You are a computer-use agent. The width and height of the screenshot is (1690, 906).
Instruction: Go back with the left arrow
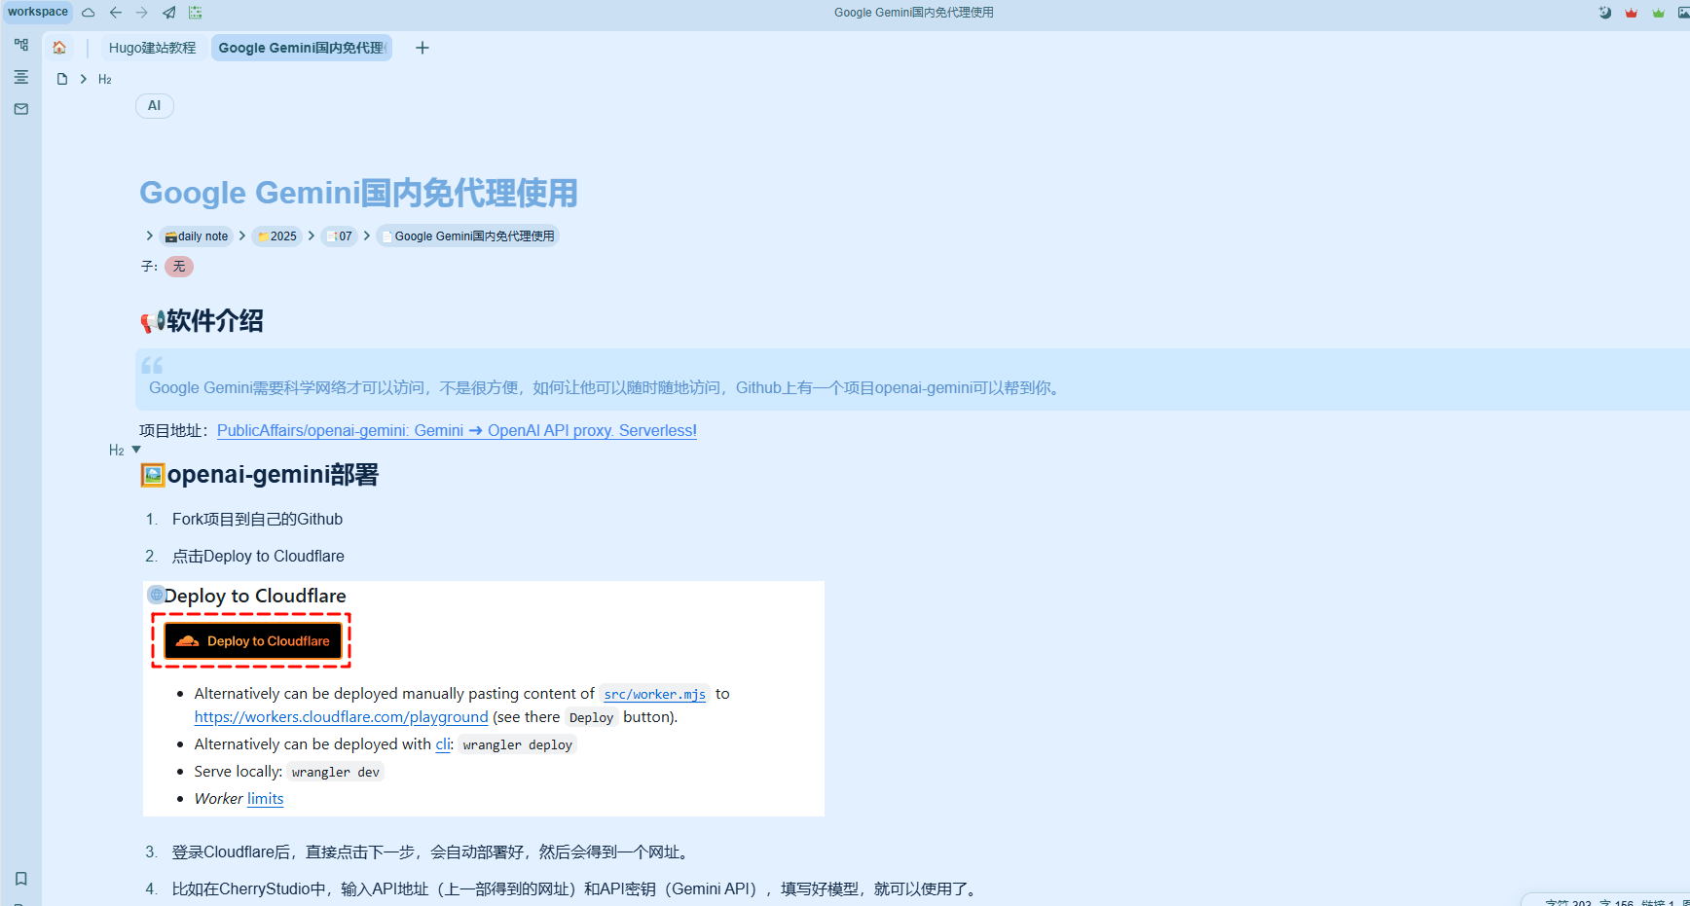tap(116, 13)
